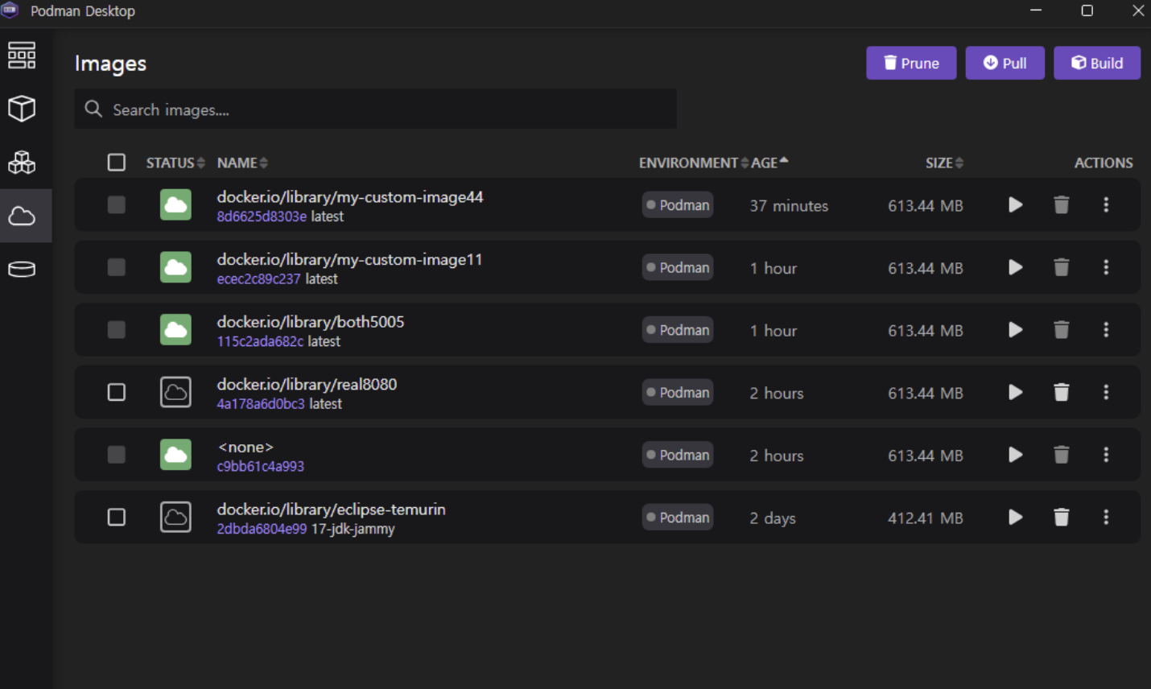The image size is (1151, 689).
Task: Open docker.io/library/my-custom-image44 details
Action: pyautogui.click(x=350, y=196)
